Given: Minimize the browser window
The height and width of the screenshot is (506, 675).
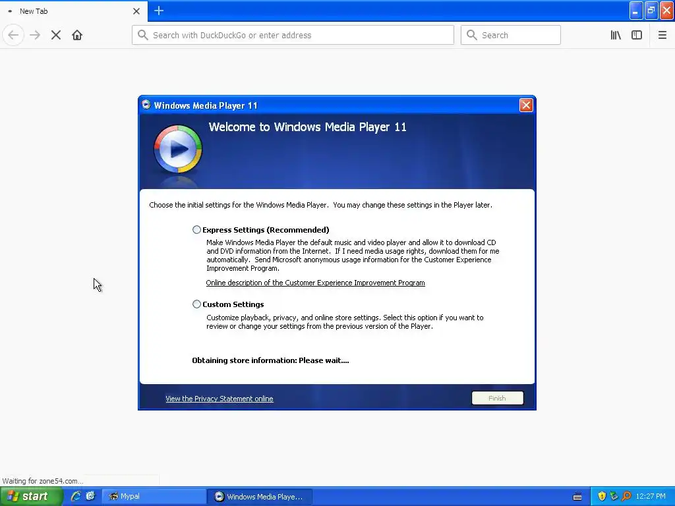Looking at the screenshot, I should tap(635, 11).
